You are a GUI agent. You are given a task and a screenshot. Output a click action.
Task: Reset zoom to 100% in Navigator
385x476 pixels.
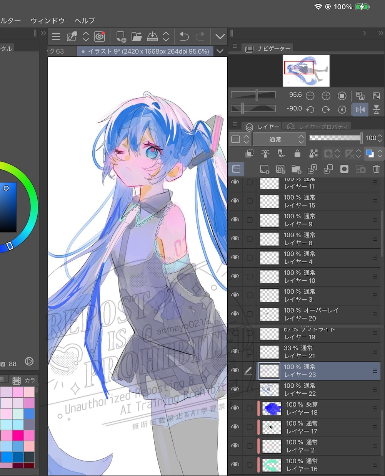pos(342,96)
